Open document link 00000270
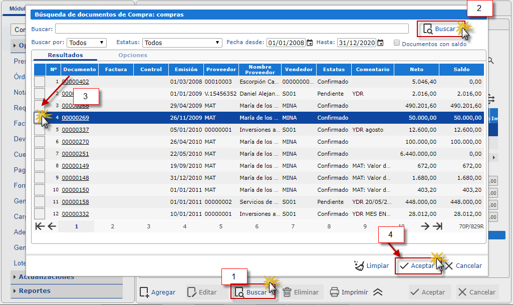The image size is (513, 305). pyautogui.click(x=75, y=142)
